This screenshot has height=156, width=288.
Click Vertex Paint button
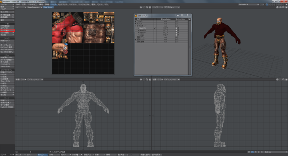click(7, 66)
